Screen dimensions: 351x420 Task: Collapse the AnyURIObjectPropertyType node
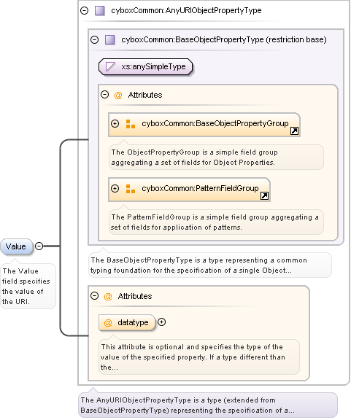pos(85,10)
